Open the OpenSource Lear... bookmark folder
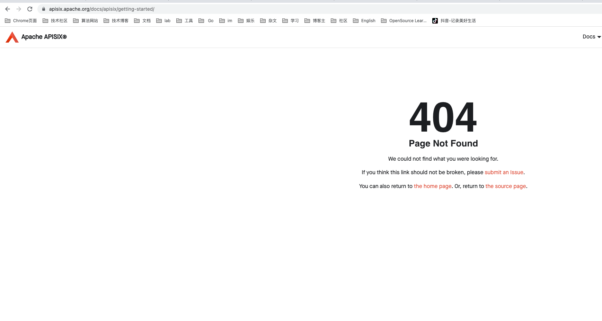 click(404, 21)
